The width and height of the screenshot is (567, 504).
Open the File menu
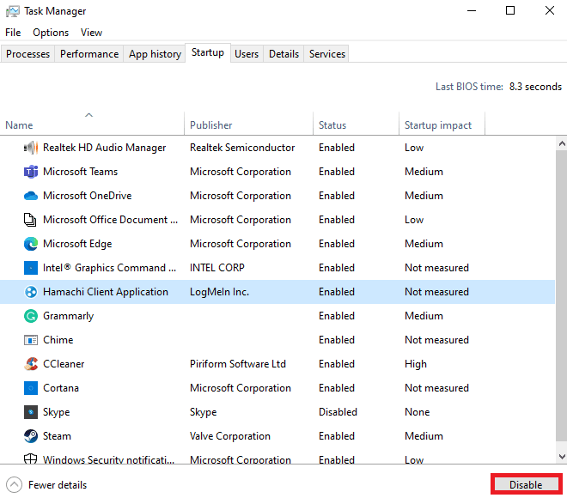coord(13,33)
